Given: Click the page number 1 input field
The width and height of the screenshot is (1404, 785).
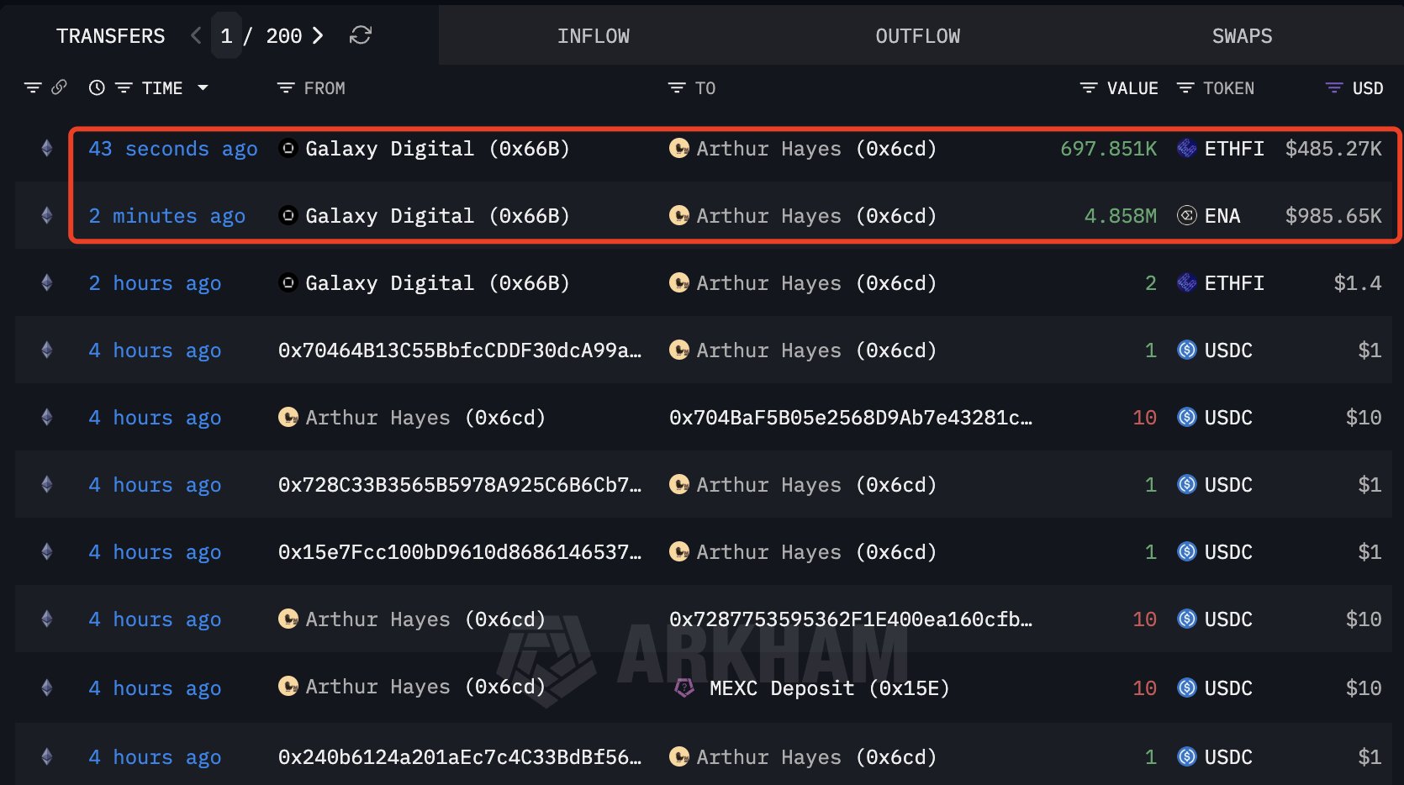Looking at the screenshot, I should click(226, 36).
